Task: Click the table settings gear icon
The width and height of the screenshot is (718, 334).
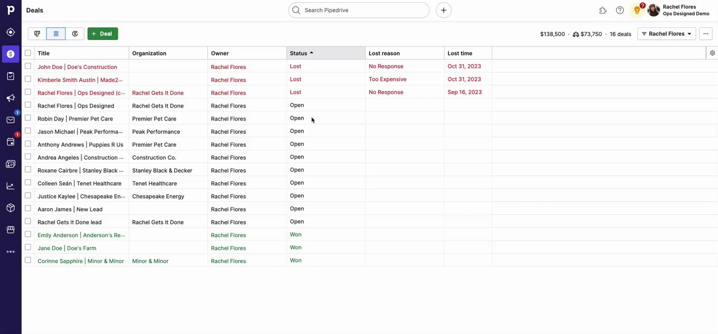Action: click(712, 53)
